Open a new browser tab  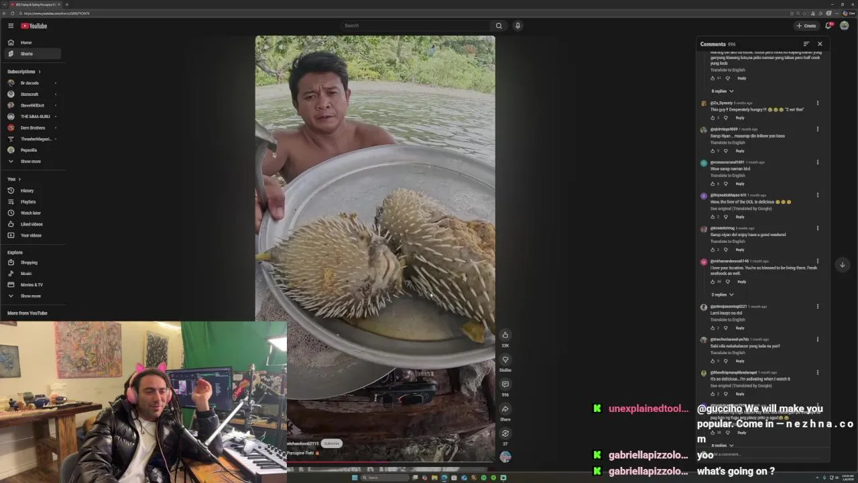point(66,4)
